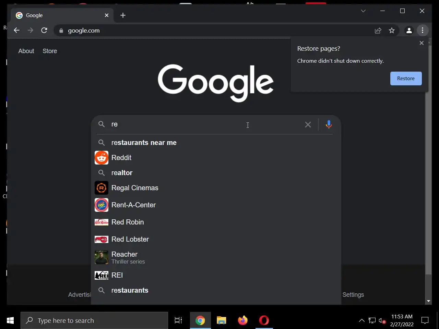Image resolution: width=439 pixels, height=329 pixels.
Task: Go back using the browser back arrow
Action: coord(16,31)
